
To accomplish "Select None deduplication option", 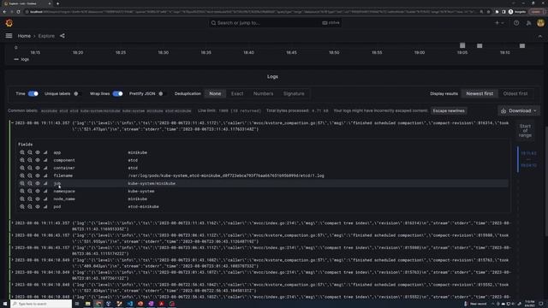I will 215,93.
